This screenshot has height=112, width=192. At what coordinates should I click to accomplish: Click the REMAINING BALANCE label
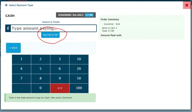tap(71, 15)
